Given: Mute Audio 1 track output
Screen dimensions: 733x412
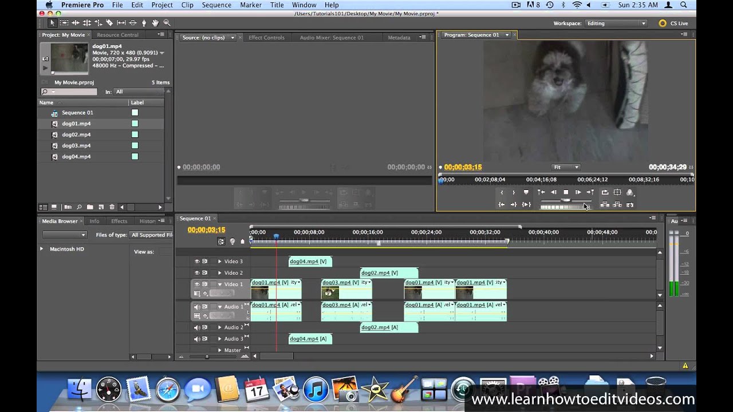Looking at the screenshot, I should coord(197,307).
